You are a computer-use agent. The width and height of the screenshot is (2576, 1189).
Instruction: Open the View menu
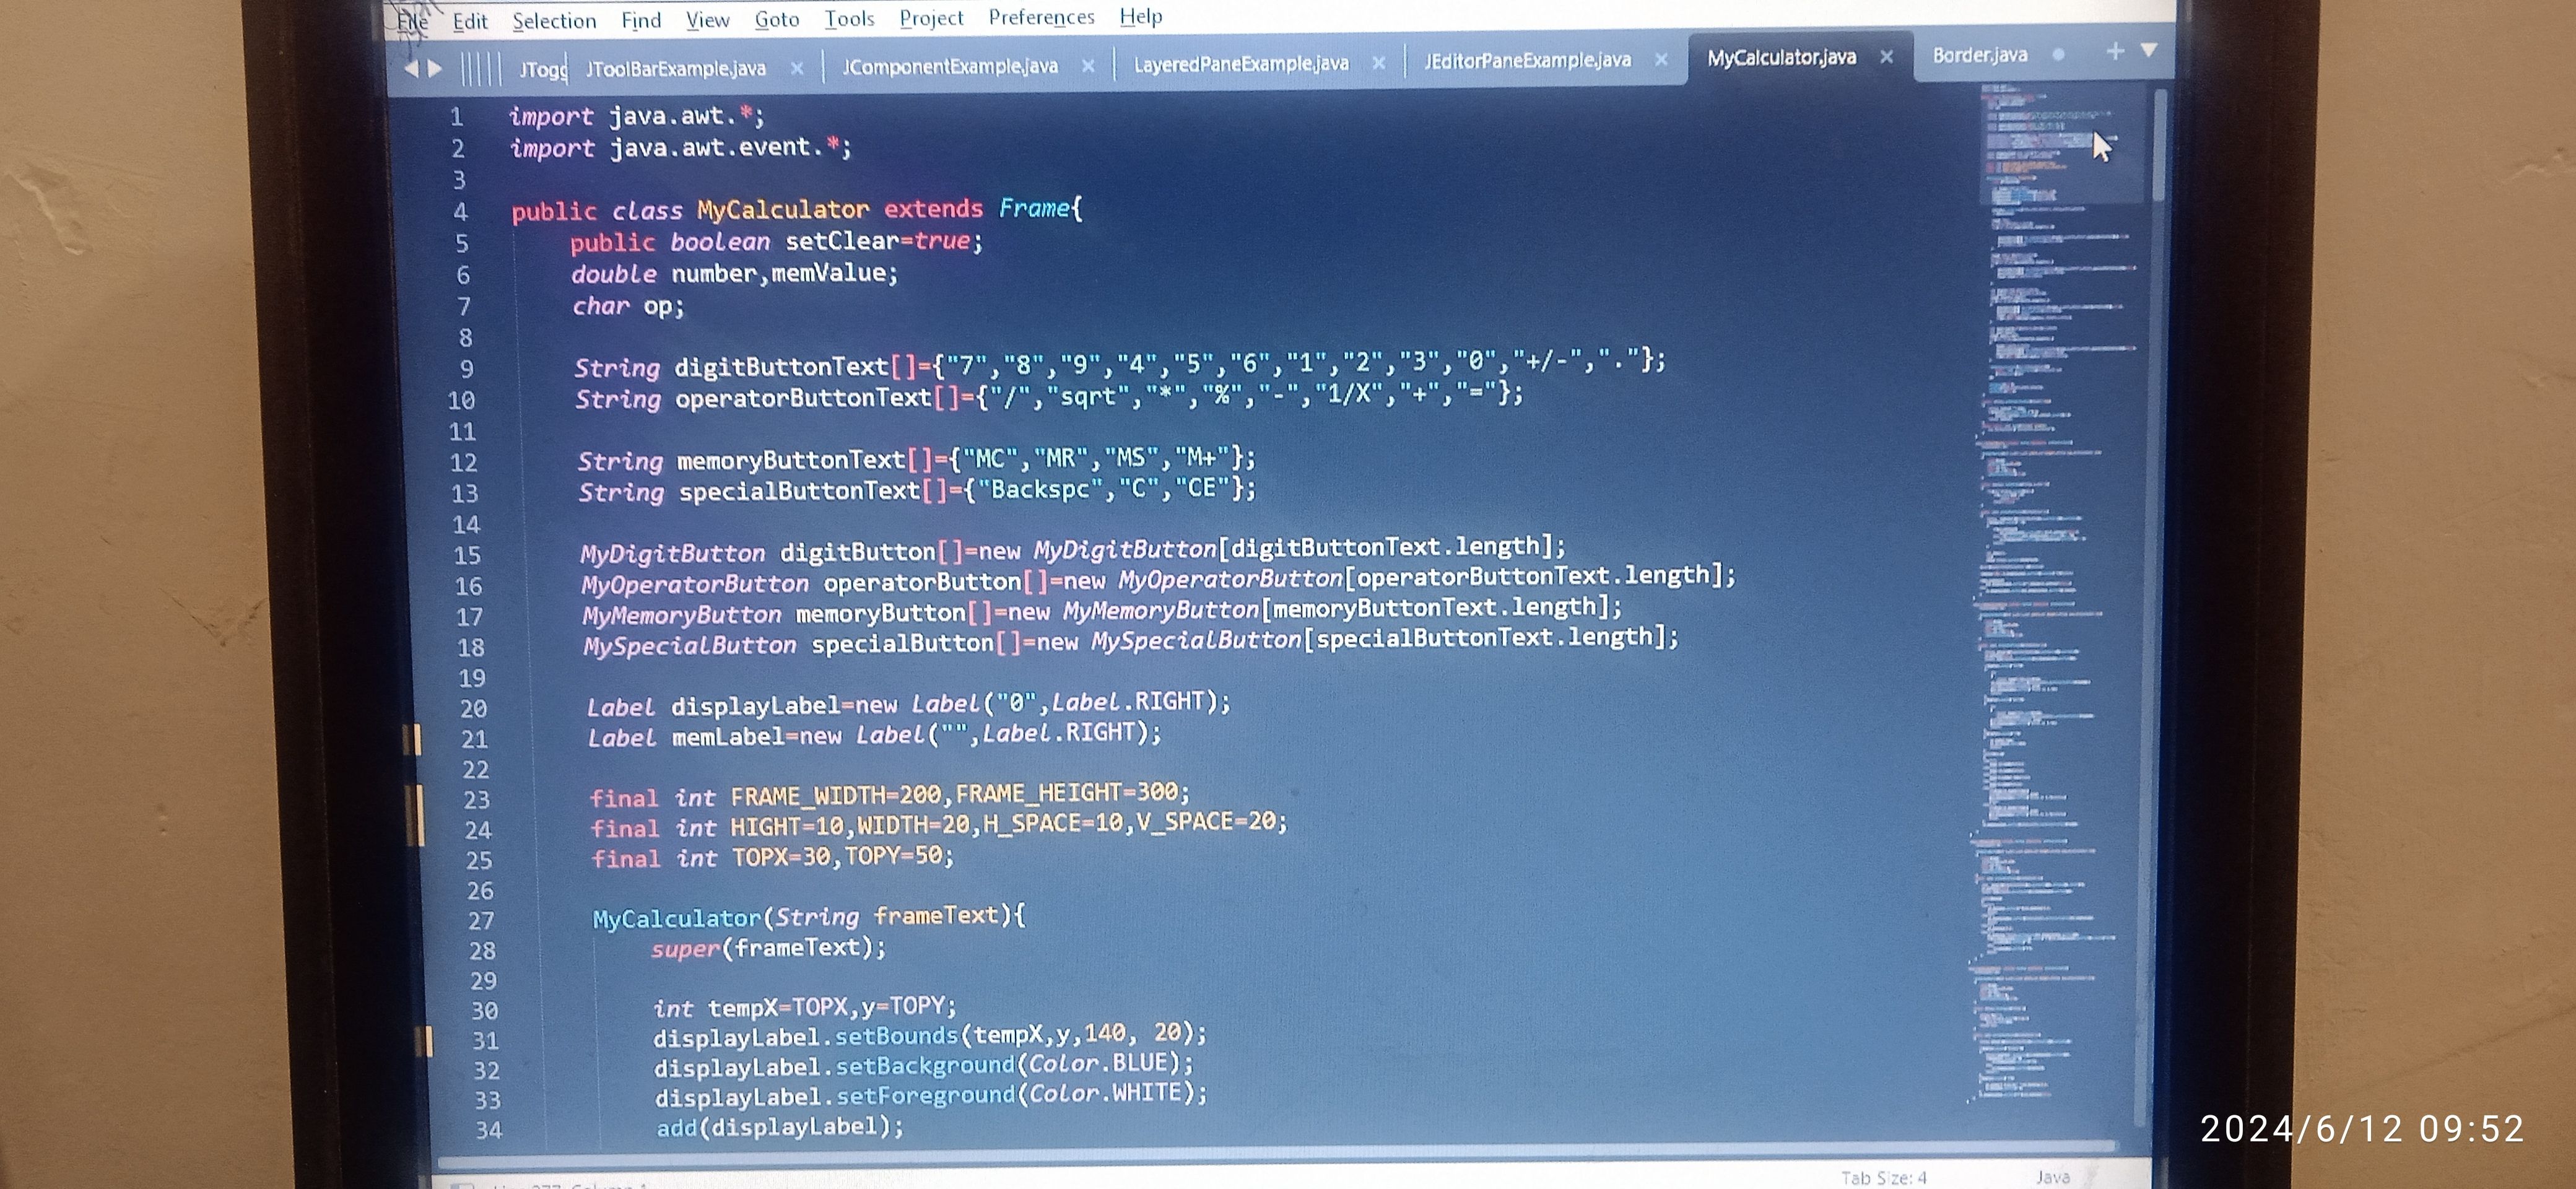[708, 20]
